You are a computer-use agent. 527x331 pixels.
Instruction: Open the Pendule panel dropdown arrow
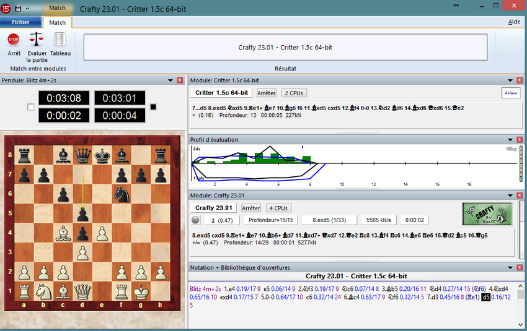coord(170,80)
